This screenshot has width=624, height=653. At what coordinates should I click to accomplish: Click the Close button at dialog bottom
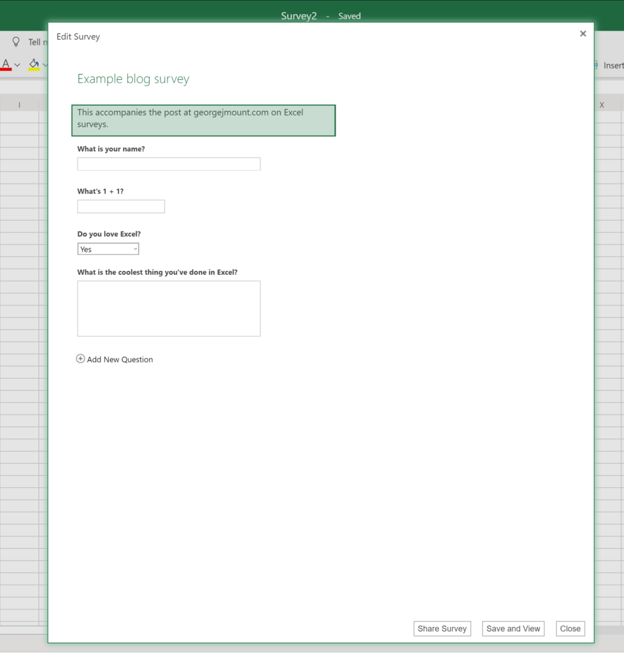point(570,629)
